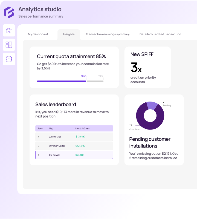Image resolution: width=197 pixels, height=219 pixels.
Task: Click the Sales leaderboard heading
Action: tap(56, 105)
